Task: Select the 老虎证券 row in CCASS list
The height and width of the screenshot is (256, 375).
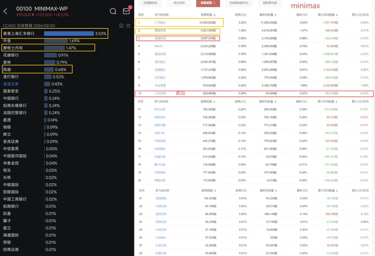Action: pyautogui.click(x=30, y=141)
